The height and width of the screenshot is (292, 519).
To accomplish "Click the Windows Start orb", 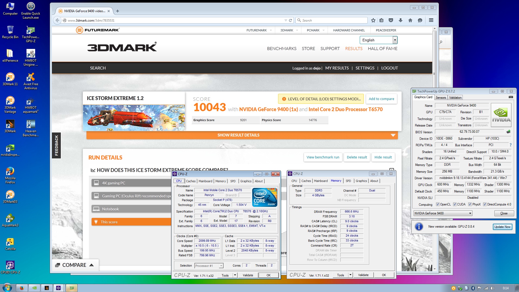I will [7, 288].
